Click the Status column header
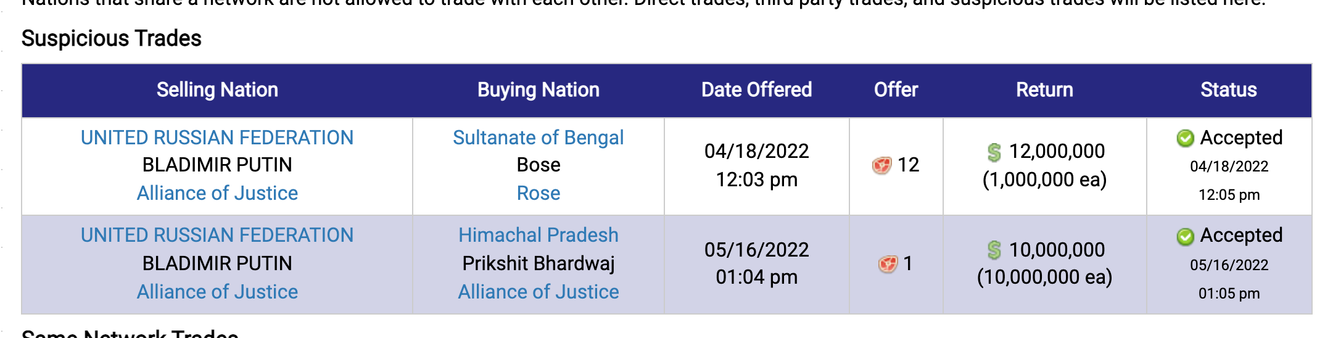Viewport: 1325px width, 338px height. point(1229,90)
